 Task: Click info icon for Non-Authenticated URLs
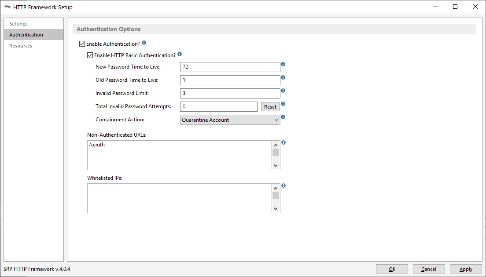coord(283,143)
